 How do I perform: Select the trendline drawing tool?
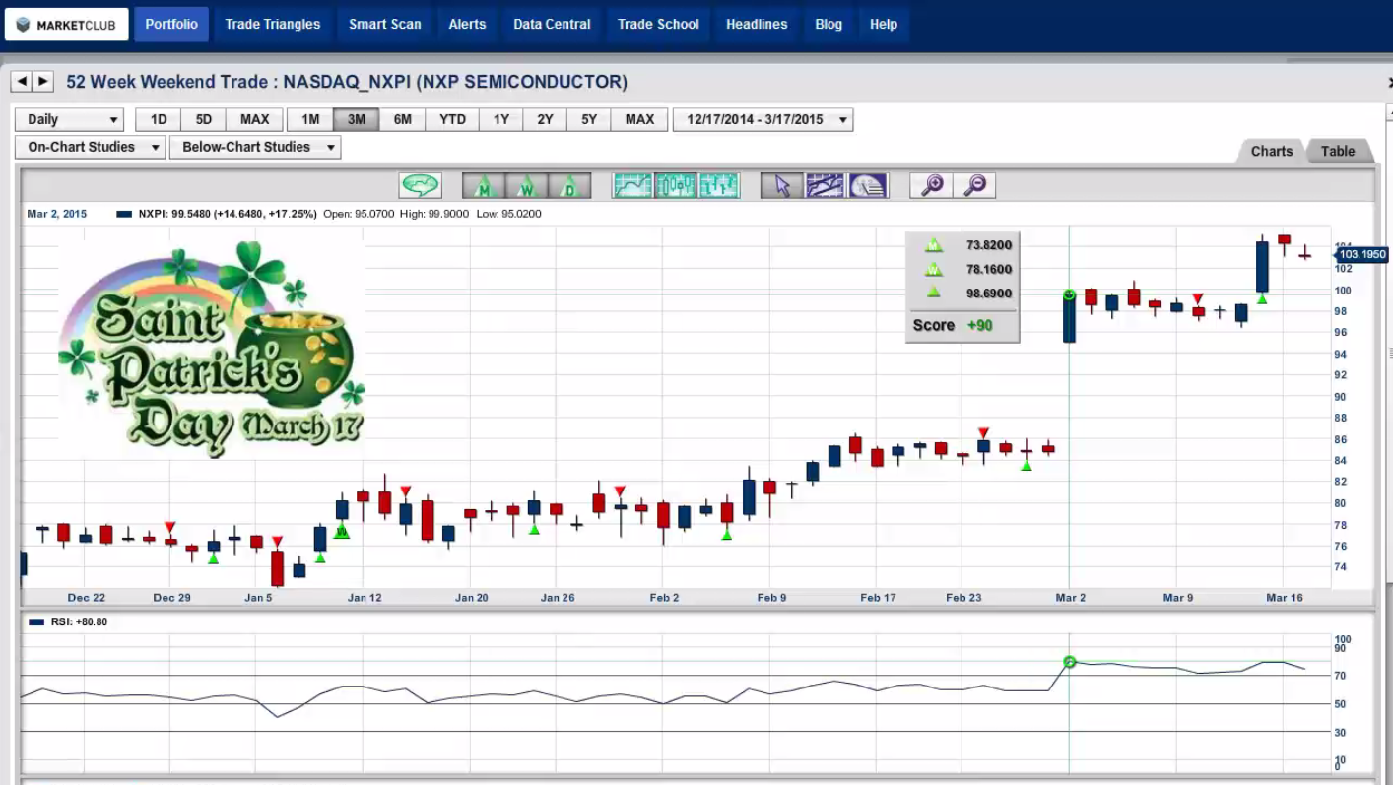tap(826, 185)
